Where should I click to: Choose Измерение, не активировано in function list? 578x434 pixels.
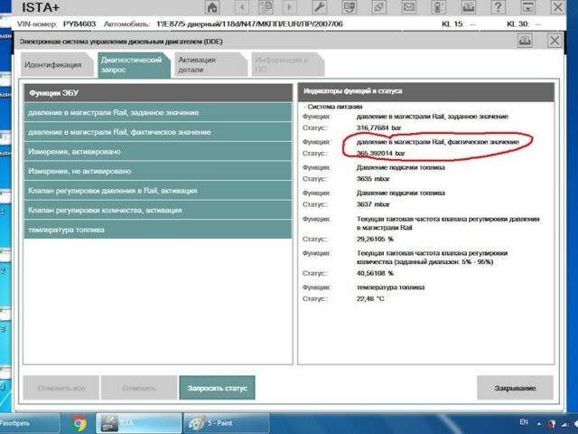pyautogui.click(x=158, y=171)
